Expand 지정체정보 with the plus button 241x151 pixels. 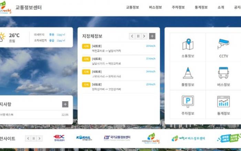point(152,36)
